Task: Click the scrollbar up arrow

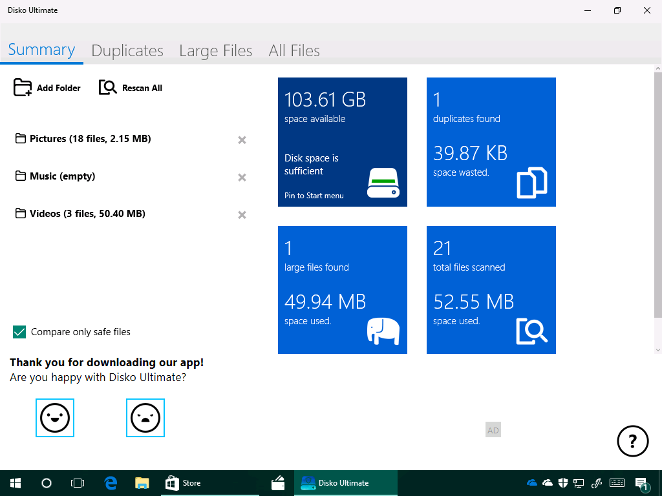Action: point(657,68)
